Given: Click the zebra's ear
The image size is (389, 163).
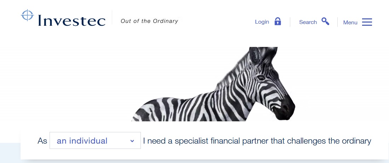Looking at the screenshot, I should click(254, 55).
